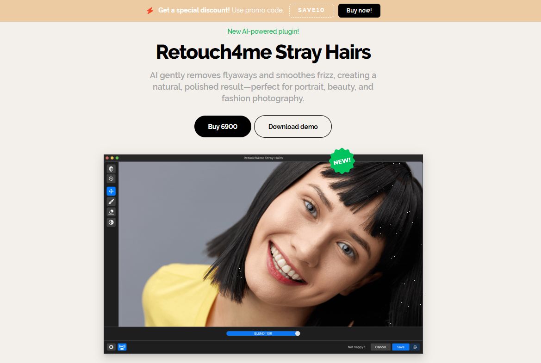Click the Buy 6900 button

223,127
